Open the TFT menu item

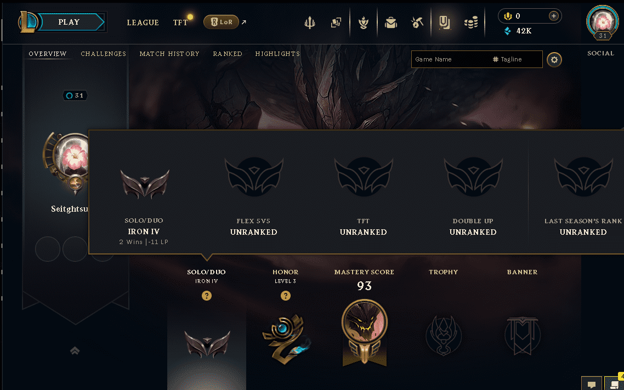click(180, 22)
